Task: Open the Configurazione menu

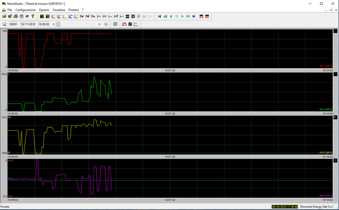Action: coord(25,10)
